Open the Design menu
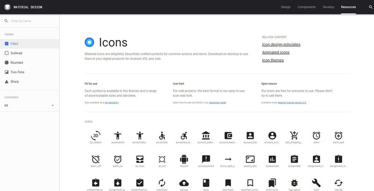 (286, 7)
